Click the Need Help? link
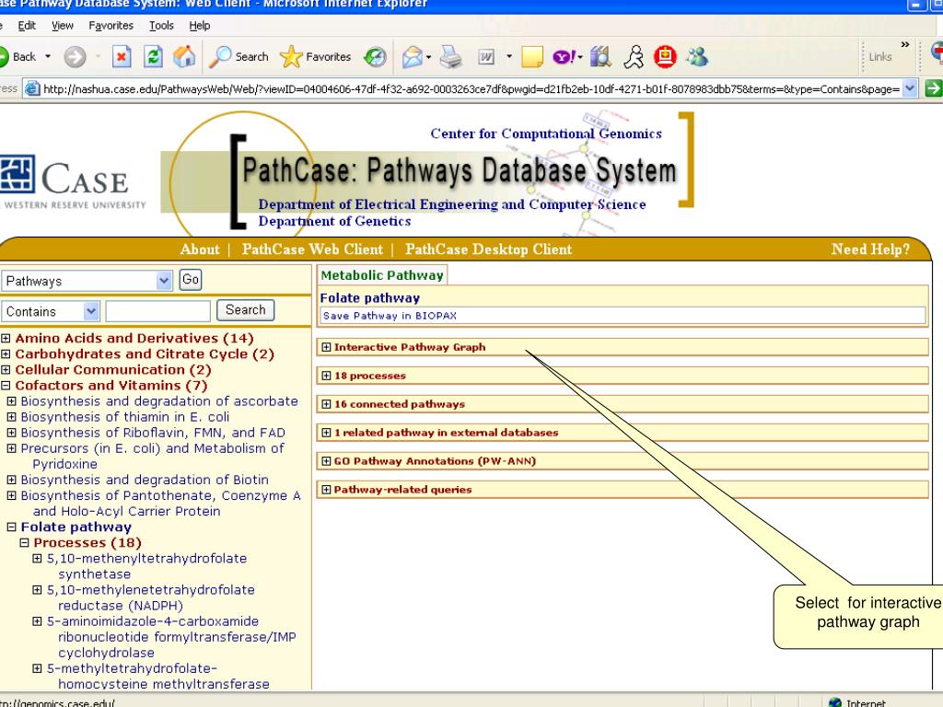This screenshot has width=943, height=707. point(870,249)
